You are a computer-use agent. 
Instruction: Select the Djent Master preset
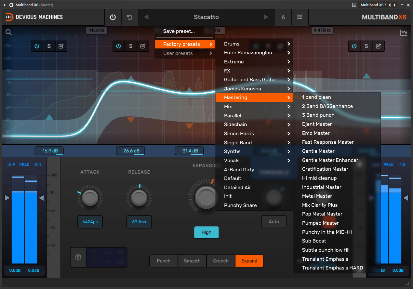coord(337,124)
